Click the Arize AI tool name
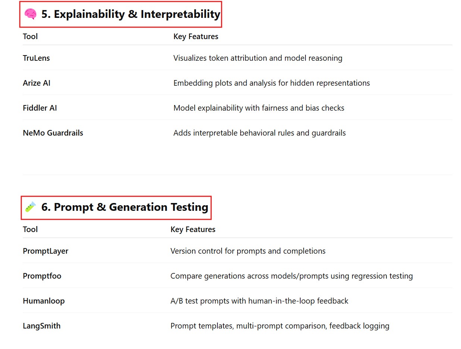Screen dimensions: 461x349 coord(37,83)
